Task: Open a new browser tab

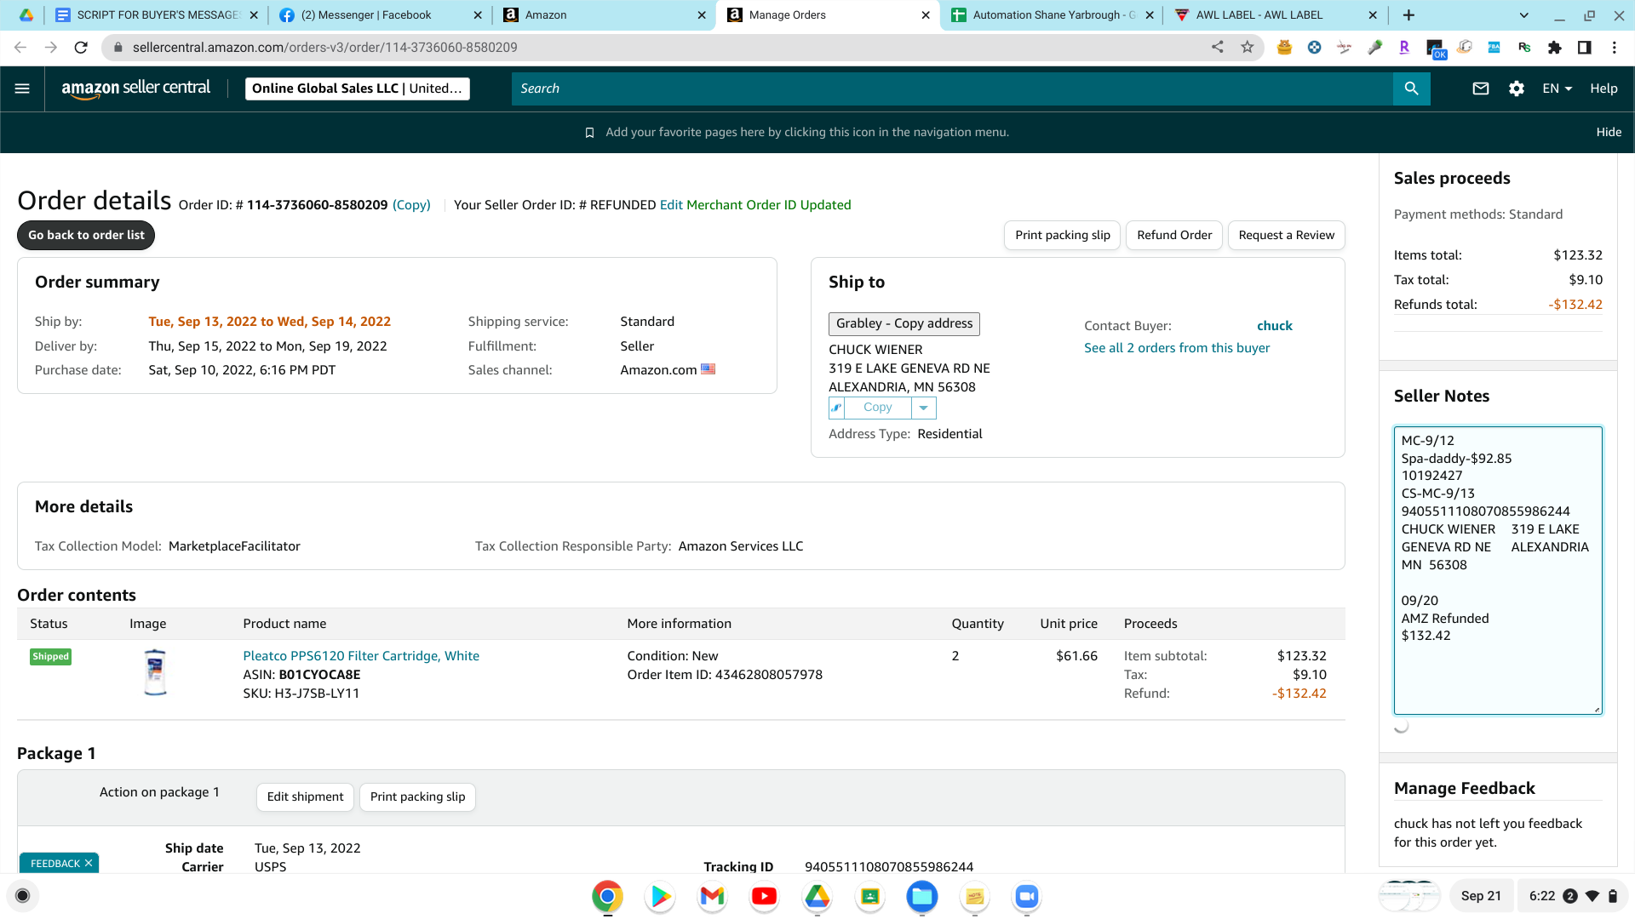Action: 1408,15
